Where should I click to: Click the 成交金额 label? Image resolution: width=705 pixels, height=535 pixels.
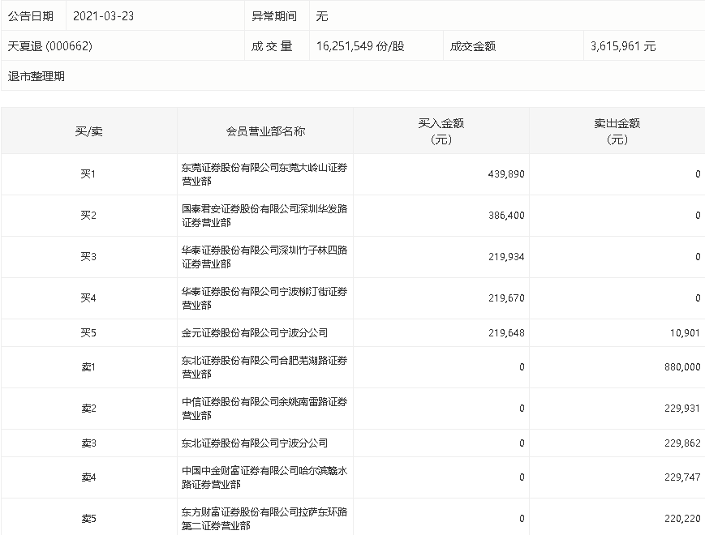(x=472, y=46)
